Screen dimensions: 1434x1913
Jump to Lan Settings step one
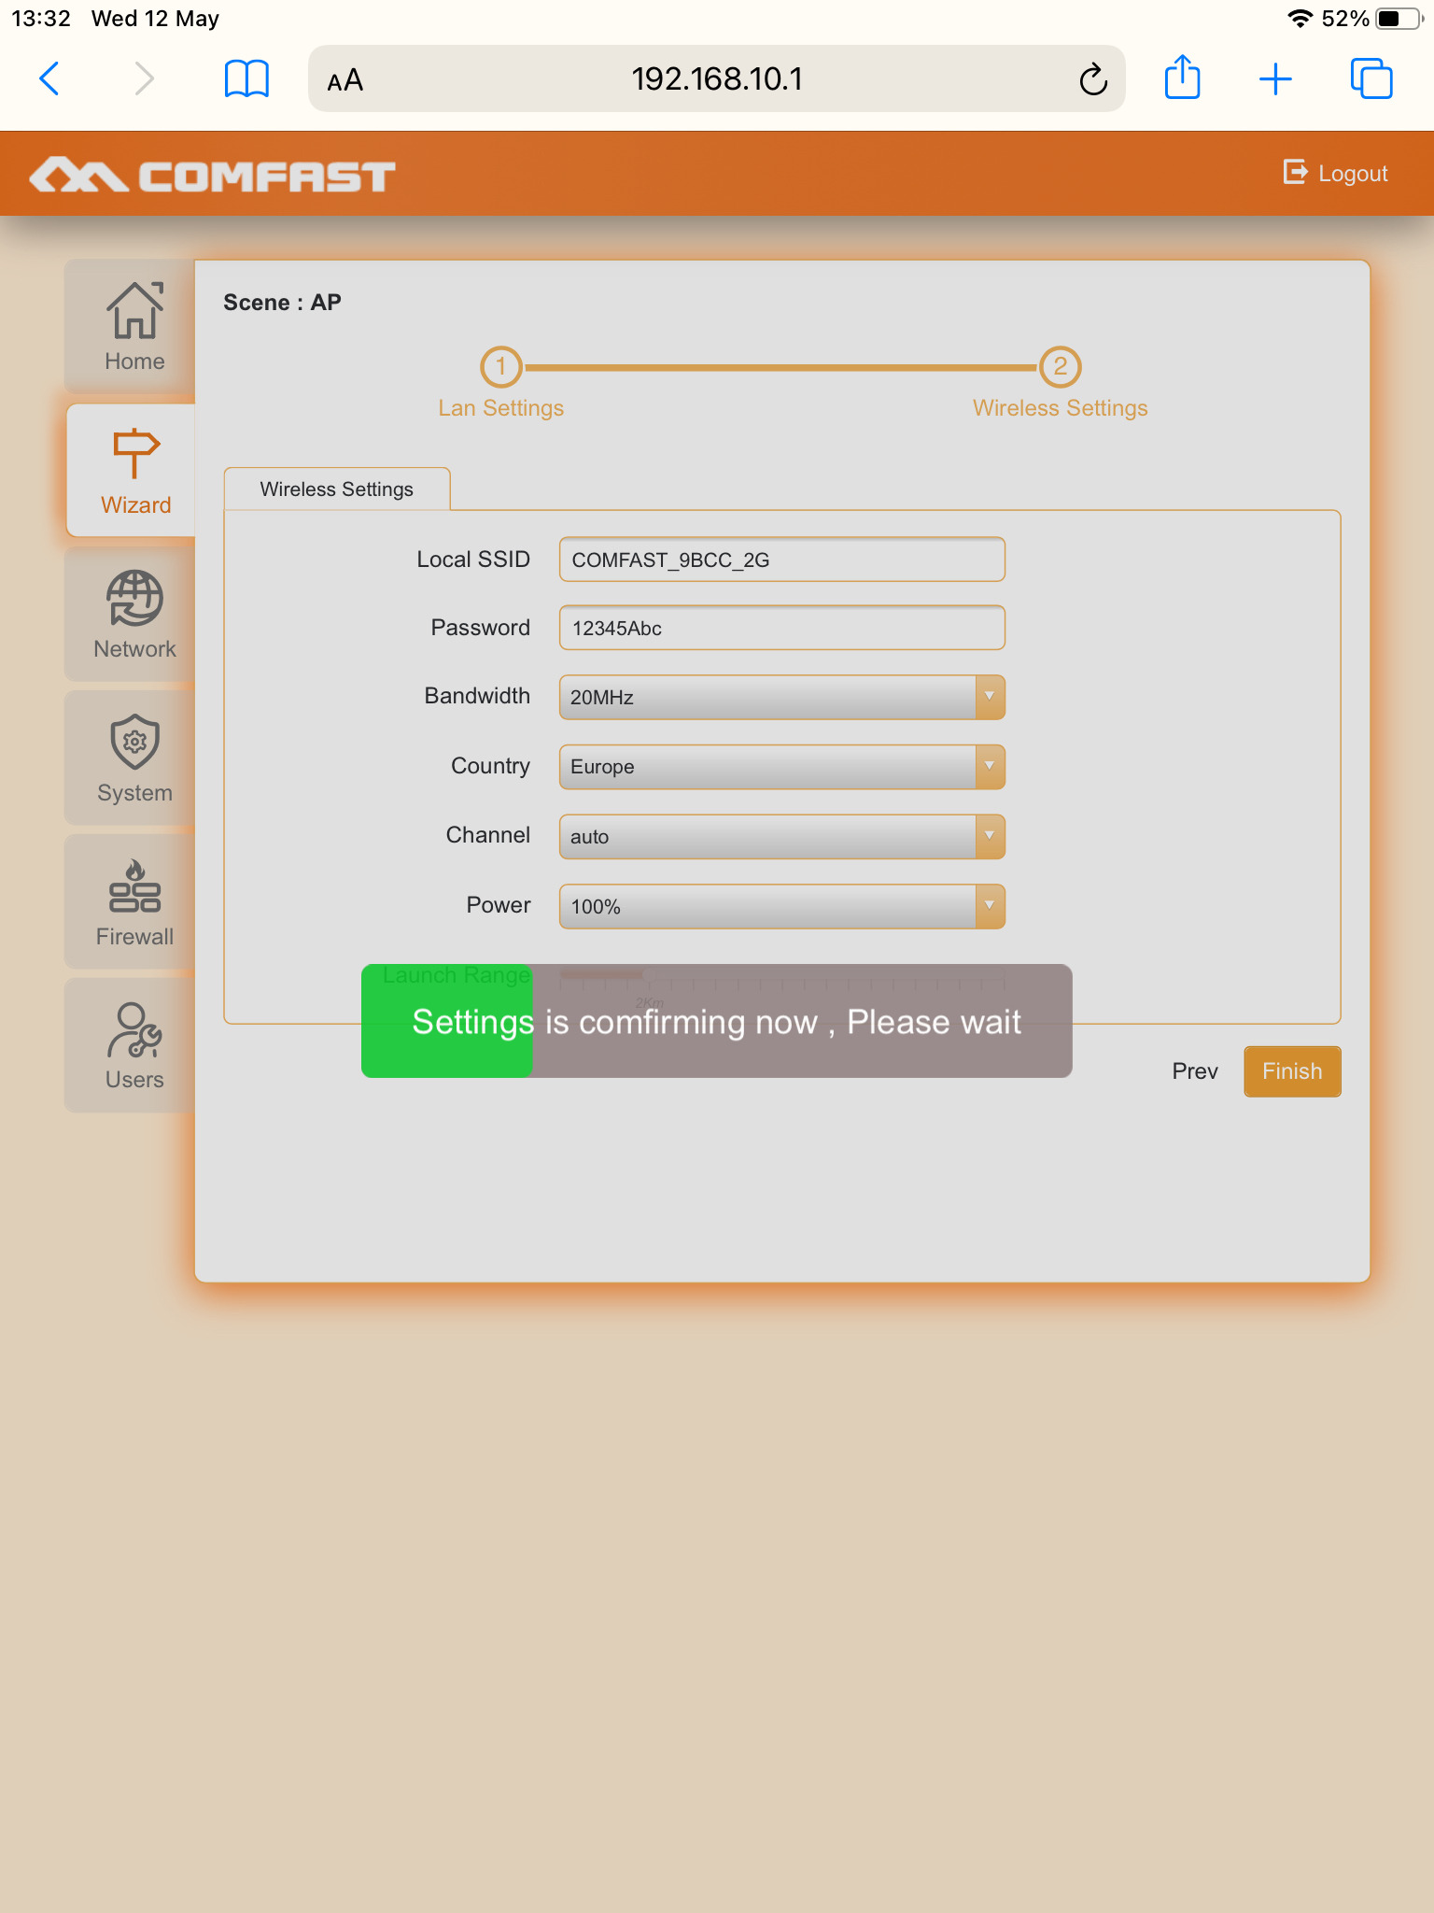tap(500, 367)
